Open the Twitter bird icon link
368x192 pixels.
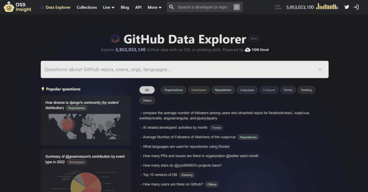pos(347,7)
